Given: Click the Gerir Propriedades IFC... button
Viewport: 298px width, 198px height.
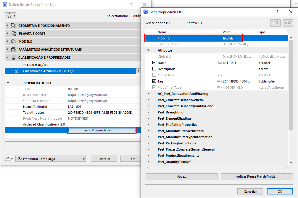Looking at the screenshot, I should pyautogui.click(x=102, y=130).
